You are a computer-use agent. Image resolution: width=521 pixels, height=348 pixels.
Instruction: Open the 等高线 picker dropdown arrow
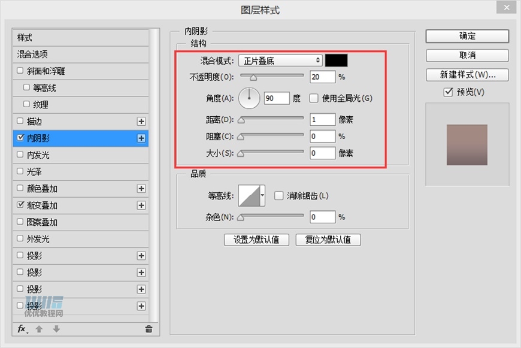[x=262, y=195]
